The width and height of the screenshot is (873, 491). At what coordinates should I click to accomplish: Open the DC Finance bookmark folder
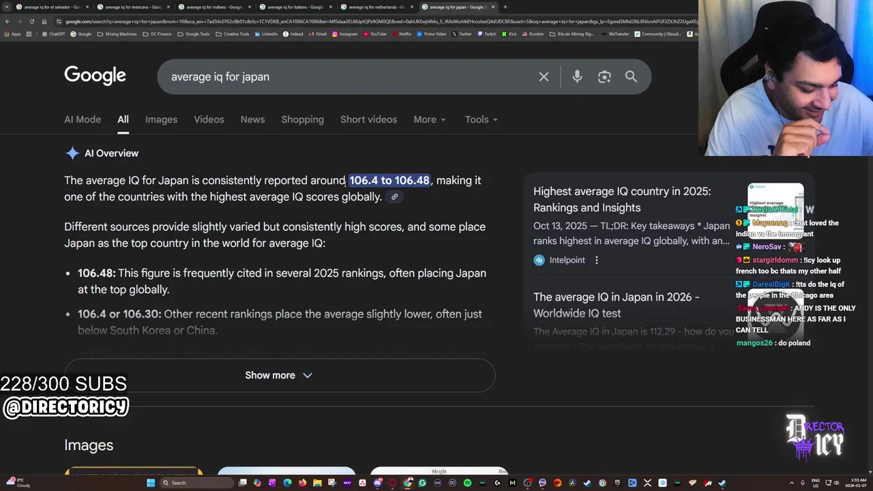(x=158, y=33)
